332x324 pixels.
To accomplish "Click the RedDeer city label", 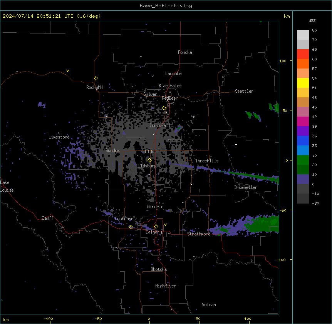I will (169, 98).
